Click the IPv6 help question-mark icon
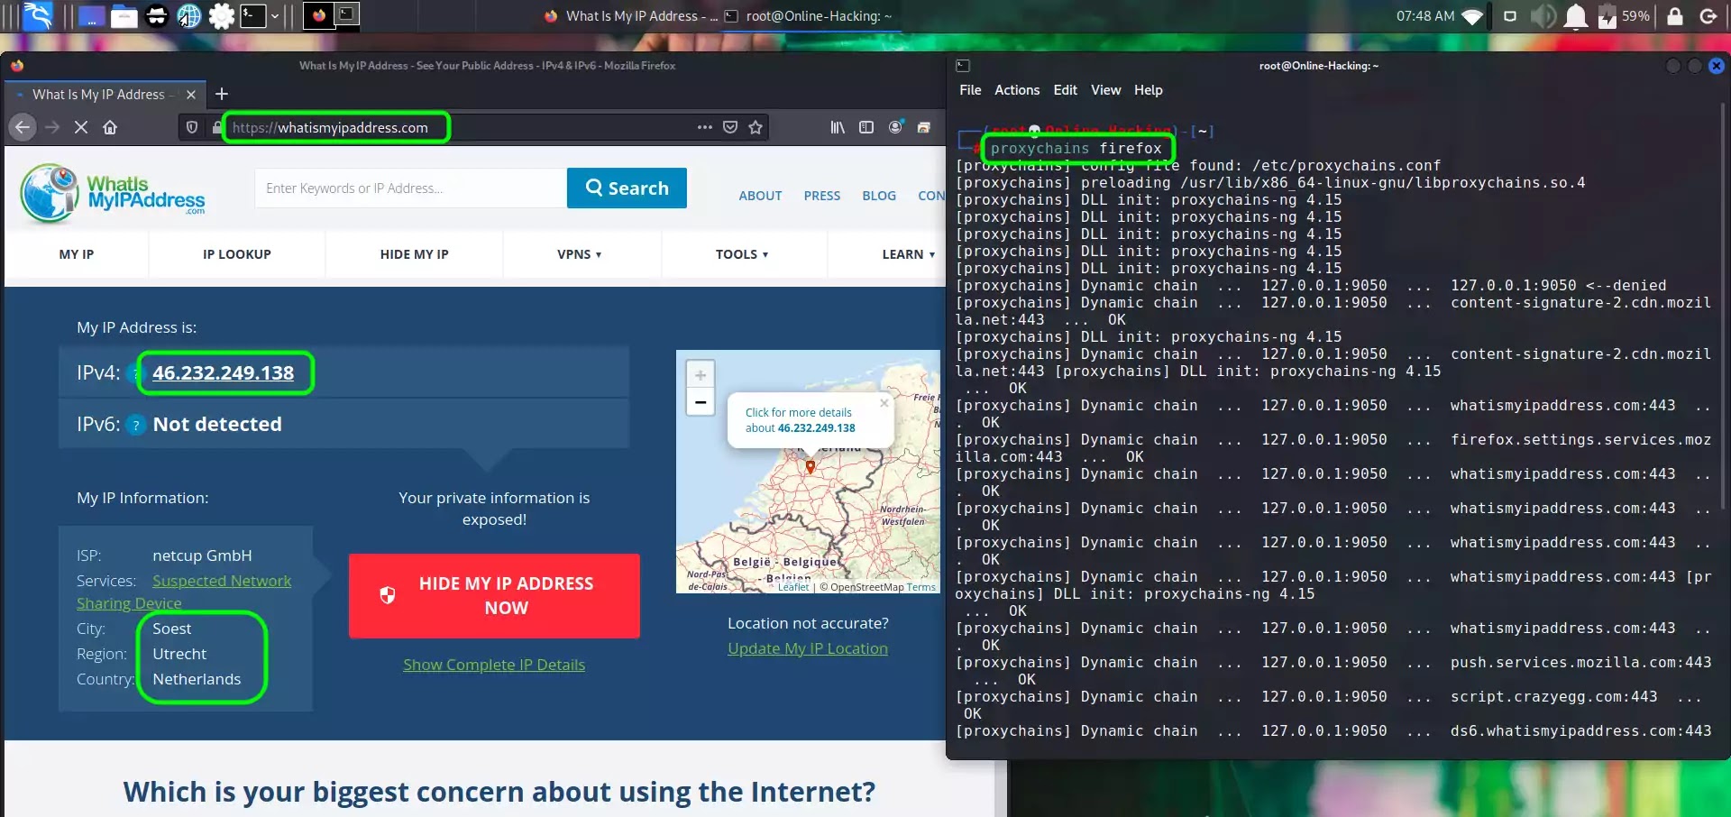The width and height of the screenshot is (1731, 817). tap(136, 425)
